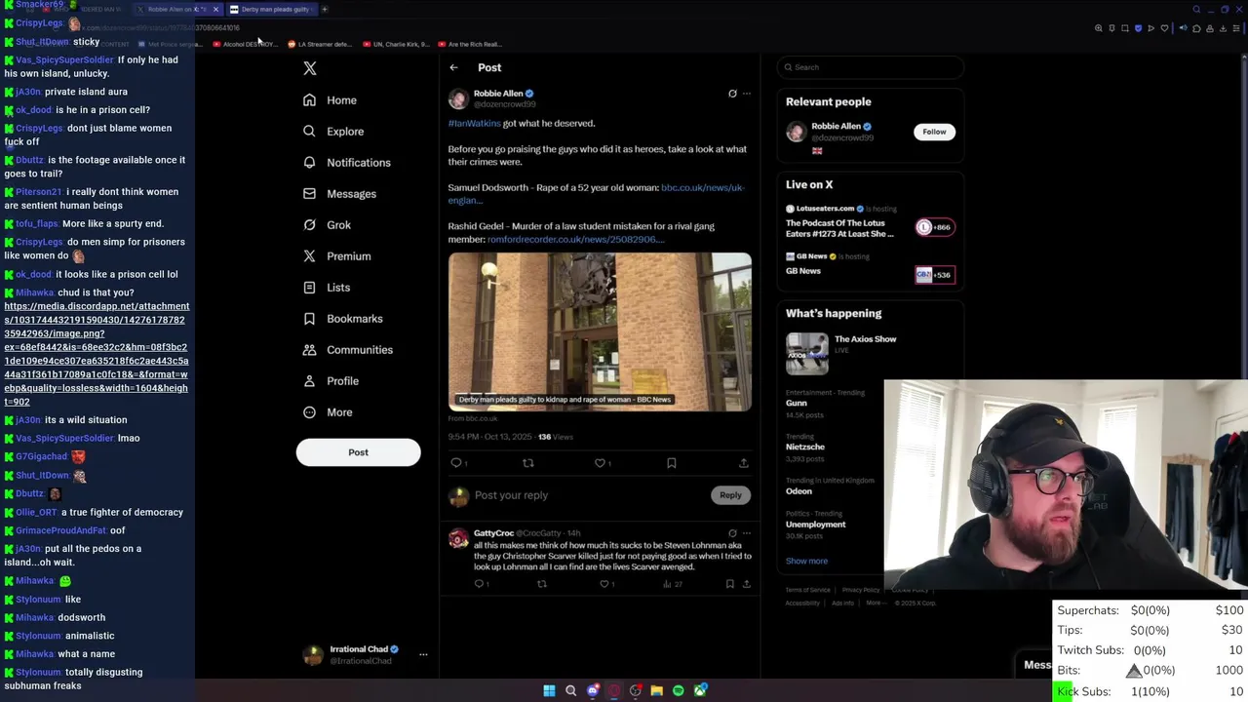The width and height of the screenshot is (1248, 702).
Task: Click Grok explain icon on Robbie Allen's post
Action: (732, 94)
